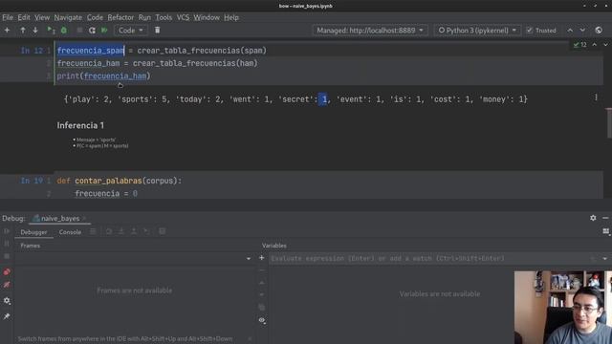Dismiss the switch frames hint
Screen dimensions: 612x344
click(x=250, y=338)
